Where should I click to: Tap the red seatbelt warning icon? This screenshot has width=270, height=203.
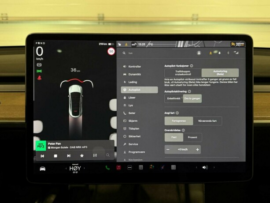coord(40,78)
